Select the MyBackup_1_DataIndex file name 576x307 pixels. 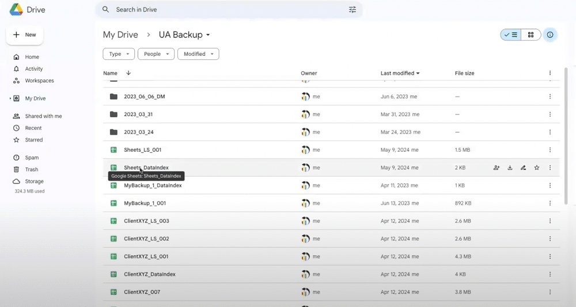153,186
